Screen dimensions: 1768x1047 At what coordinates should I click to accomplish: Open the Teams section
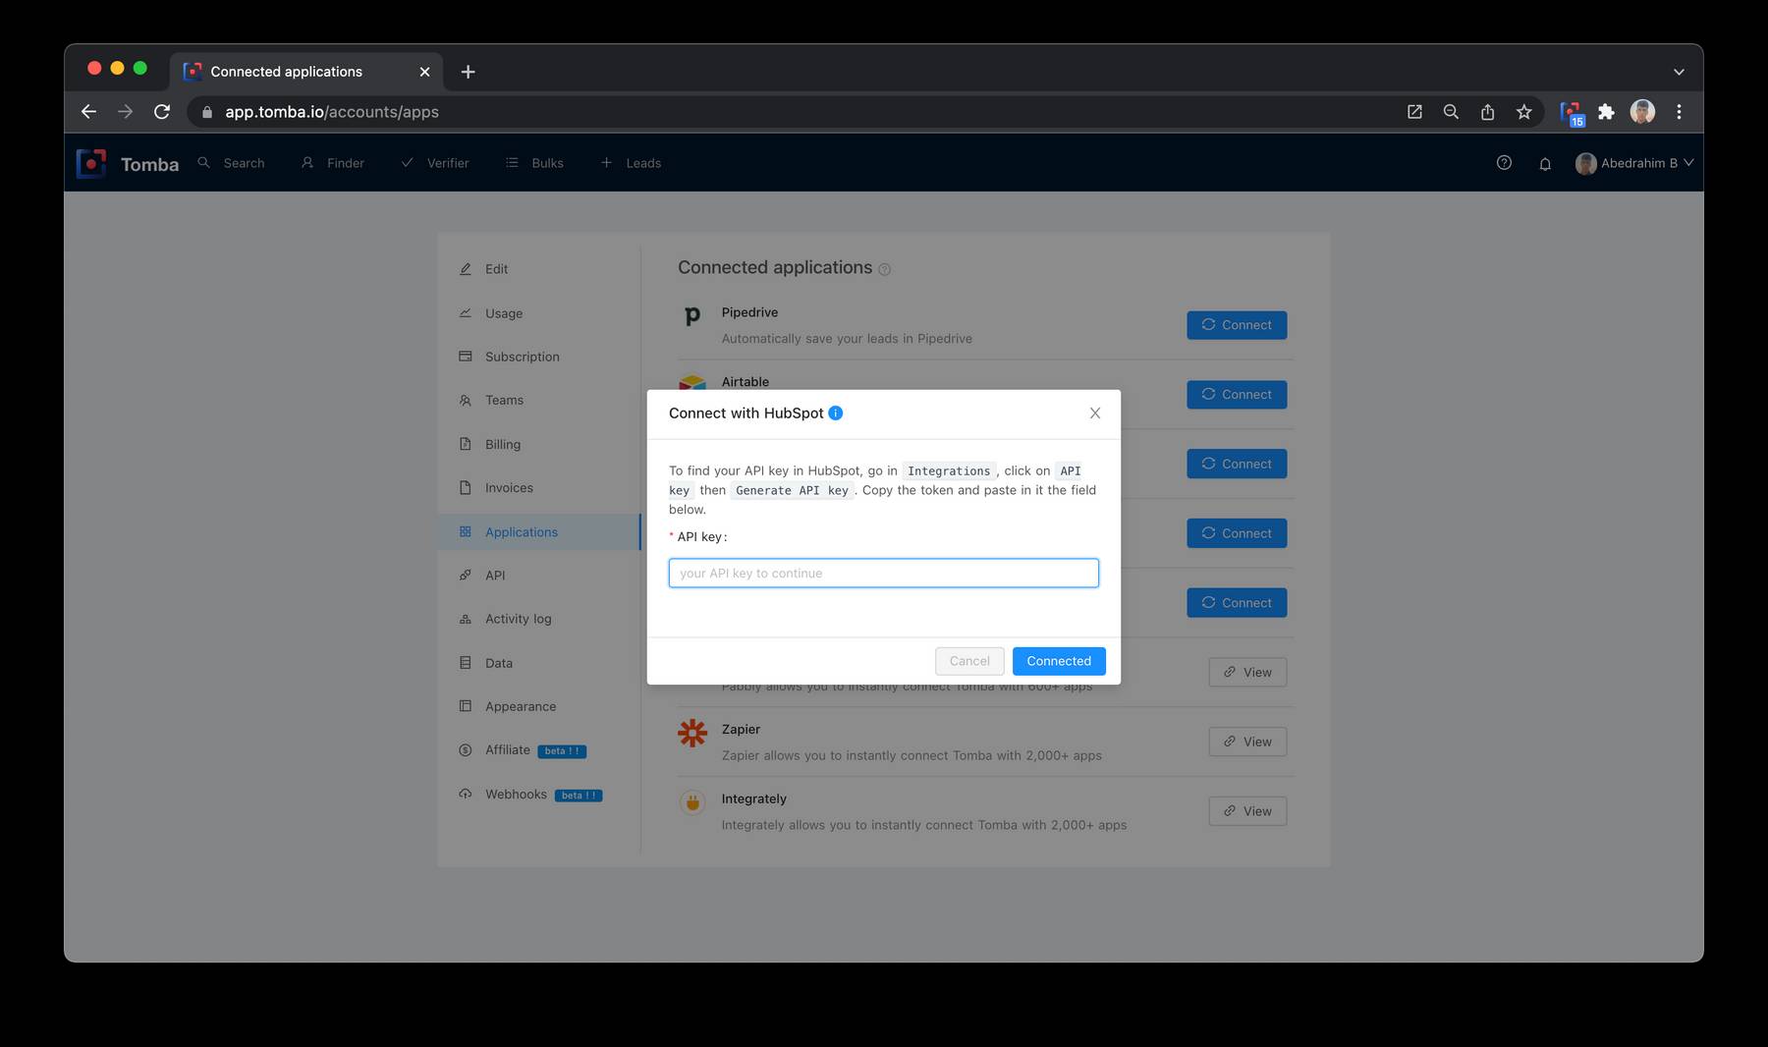[x=539, y=401]
